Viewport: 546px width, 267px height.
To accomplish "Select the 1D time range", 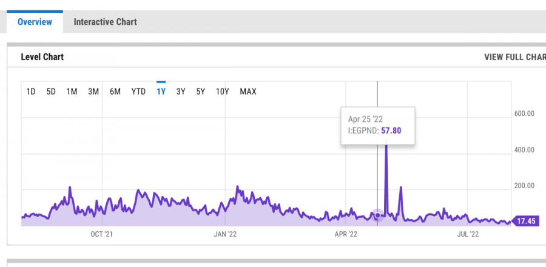I will pyautogui.click(x=31, y=92).
